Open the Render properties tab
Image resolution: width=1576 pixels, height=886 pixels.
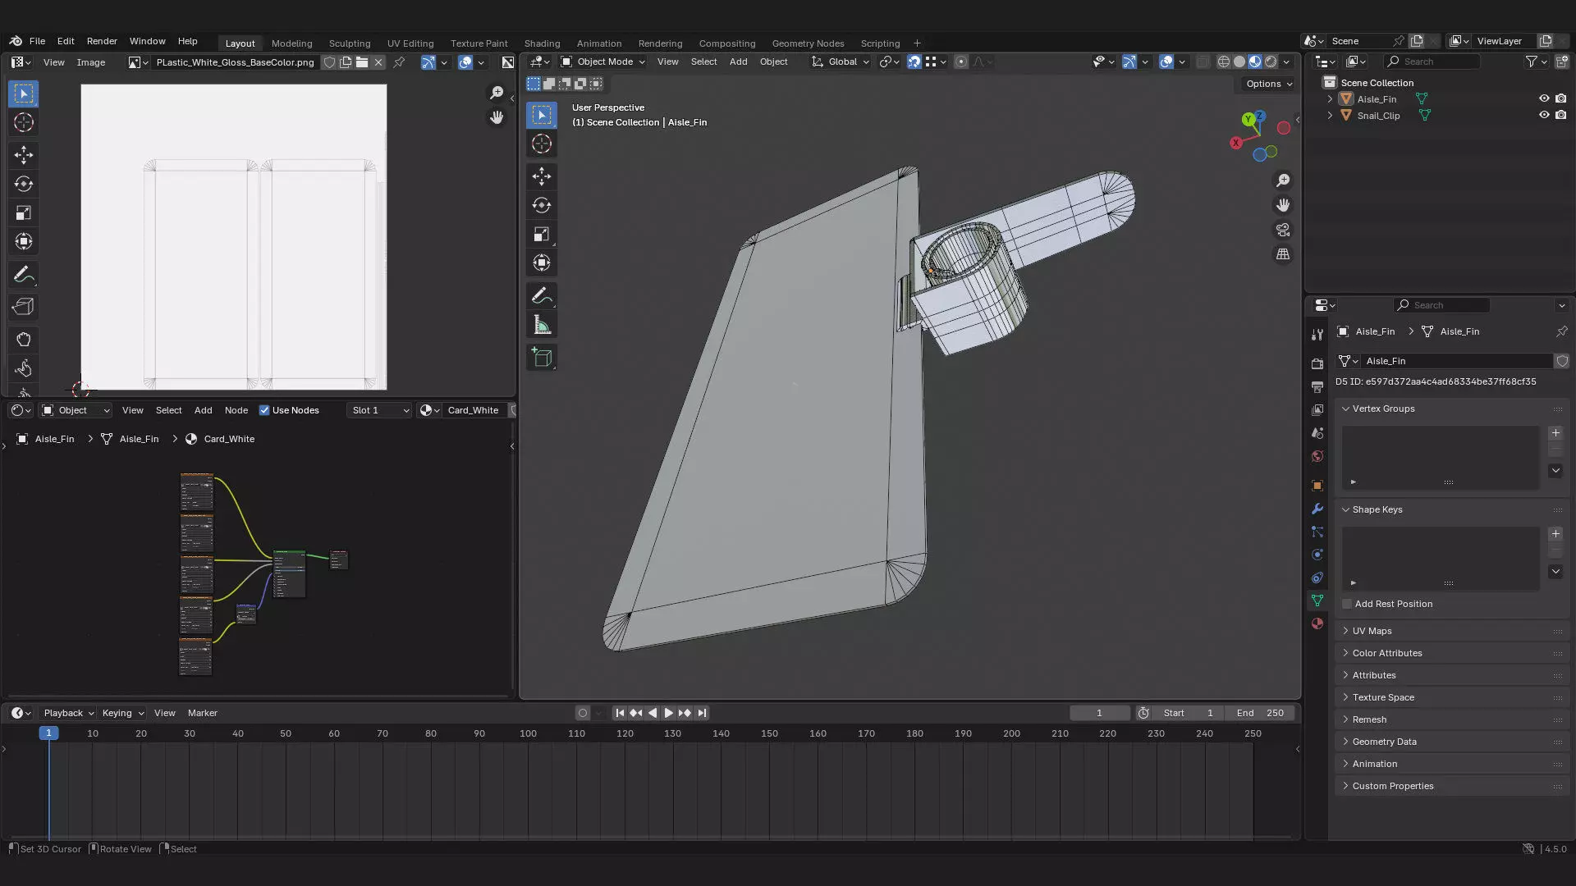(x=1317, y=363)
